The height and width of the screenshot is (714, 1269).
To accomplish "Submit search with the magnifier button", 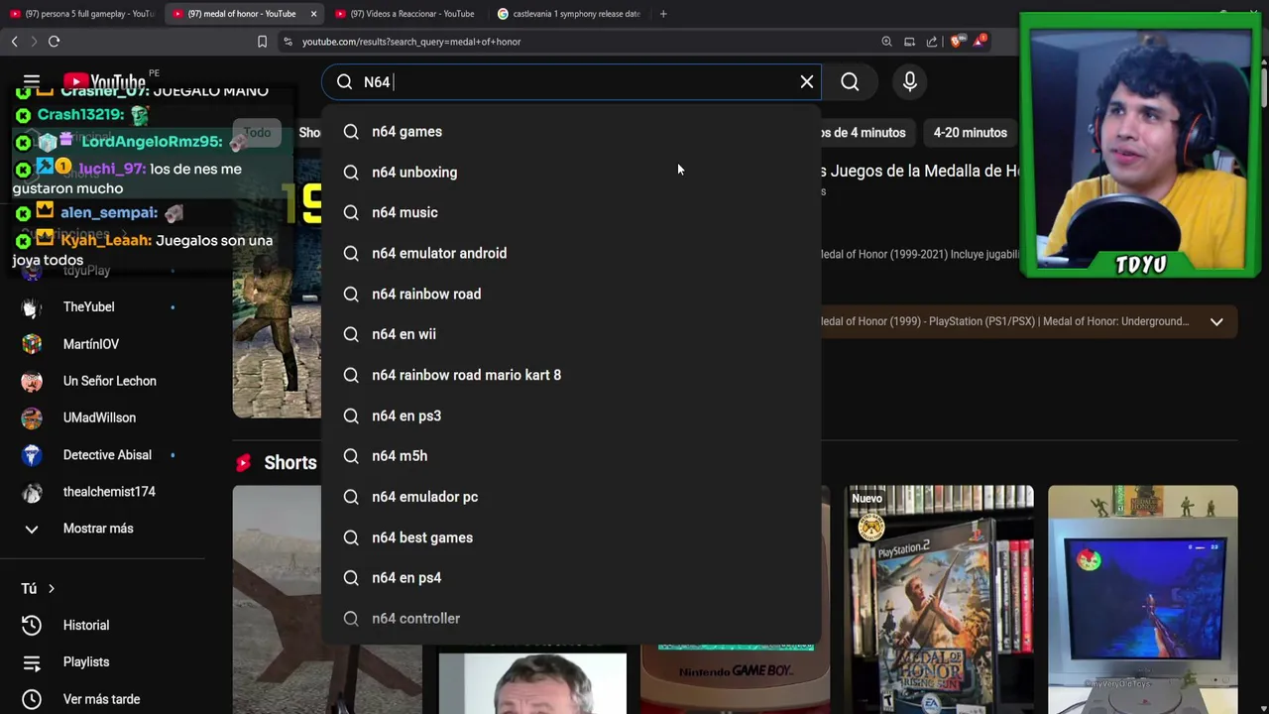I will pyautogui.click(x=850, y=82).
